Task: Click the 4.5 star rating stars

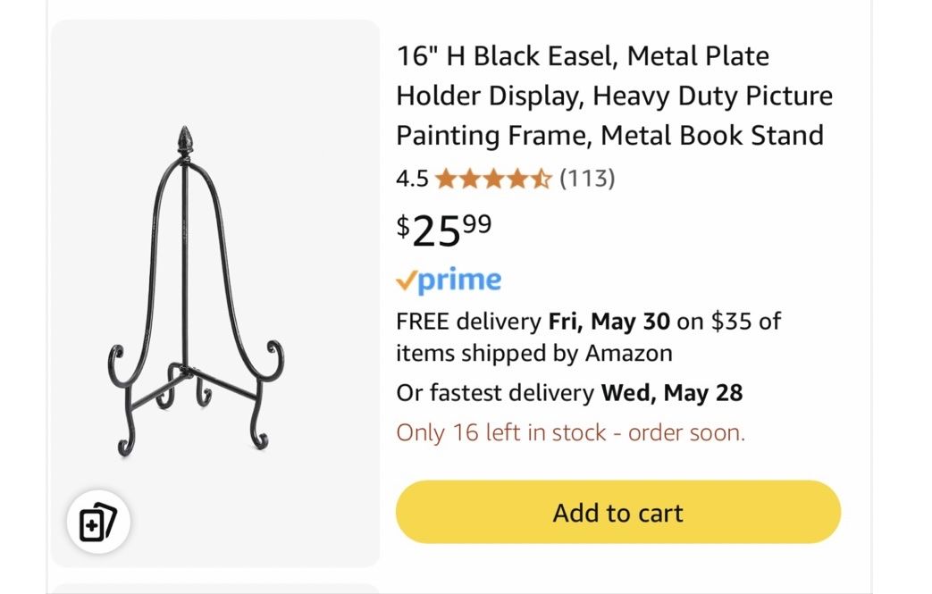Action: [x=493, y=179]
